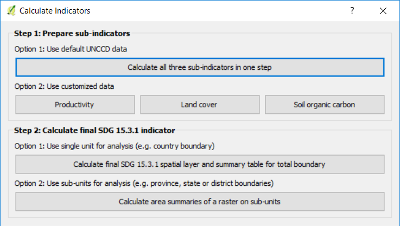Select the Land cover button
400x226 pixels.
(200, 105)
